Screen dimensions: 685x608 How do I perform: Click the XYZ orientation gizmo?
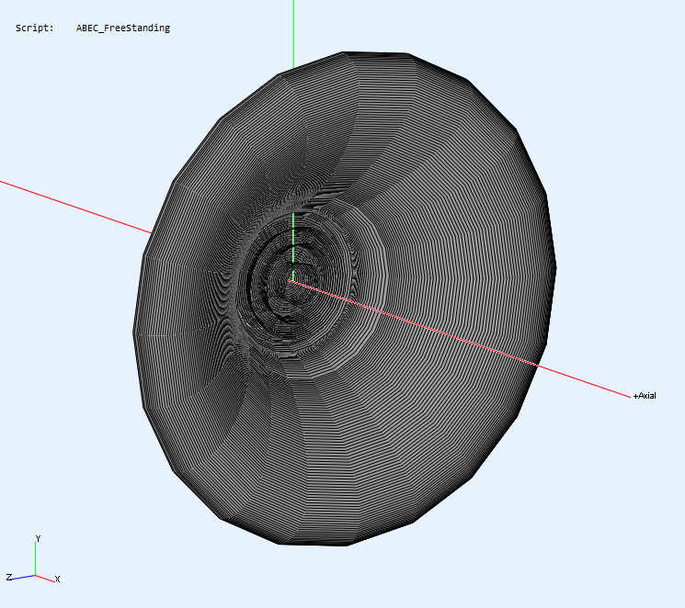(x=34, y=559)
